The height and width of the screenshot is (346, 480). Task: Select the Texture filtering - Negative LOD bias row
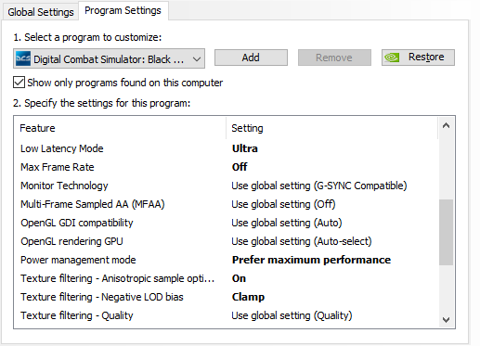227,297
